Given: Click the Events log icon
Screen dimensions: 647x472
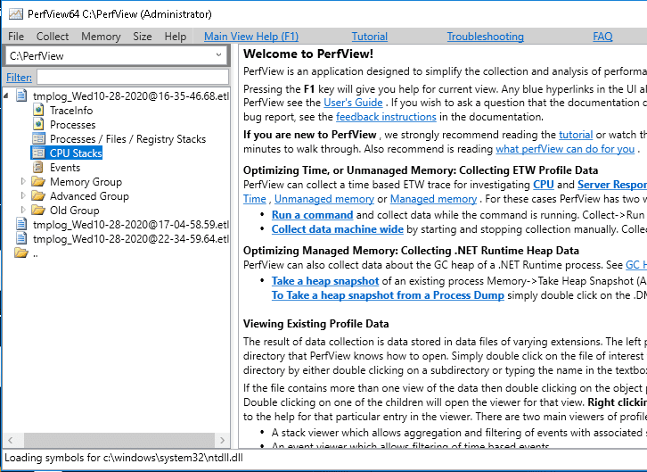Looking at the screenshot, I should [38, 168].
